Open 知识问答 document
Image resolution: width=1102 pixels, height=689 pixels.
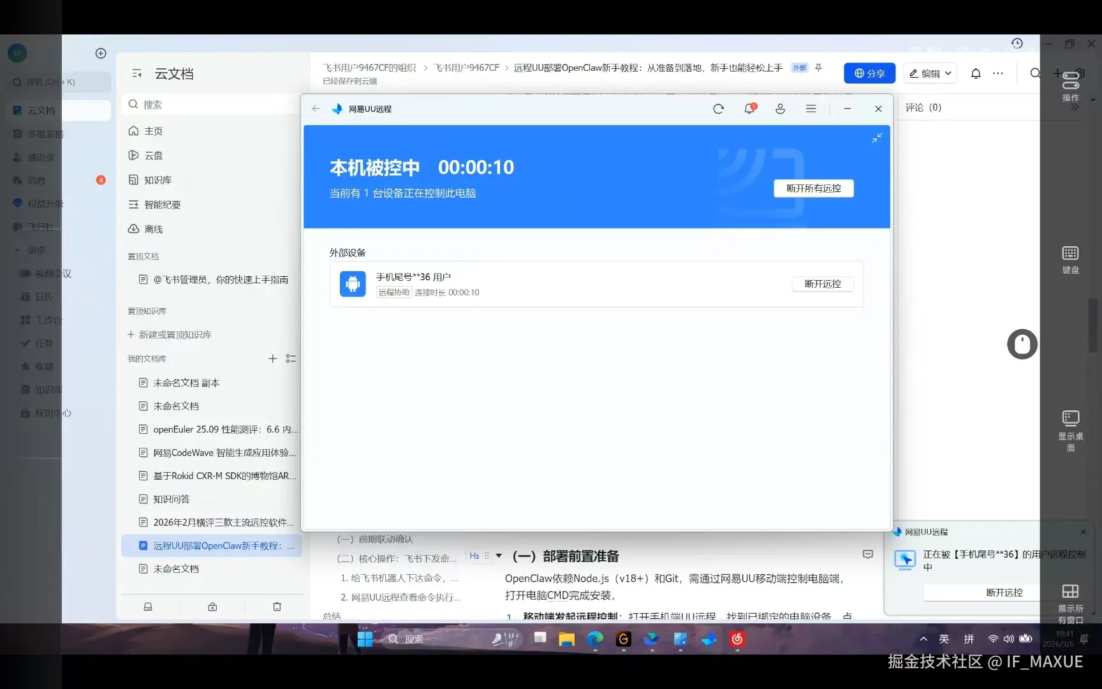pos(164,499)
